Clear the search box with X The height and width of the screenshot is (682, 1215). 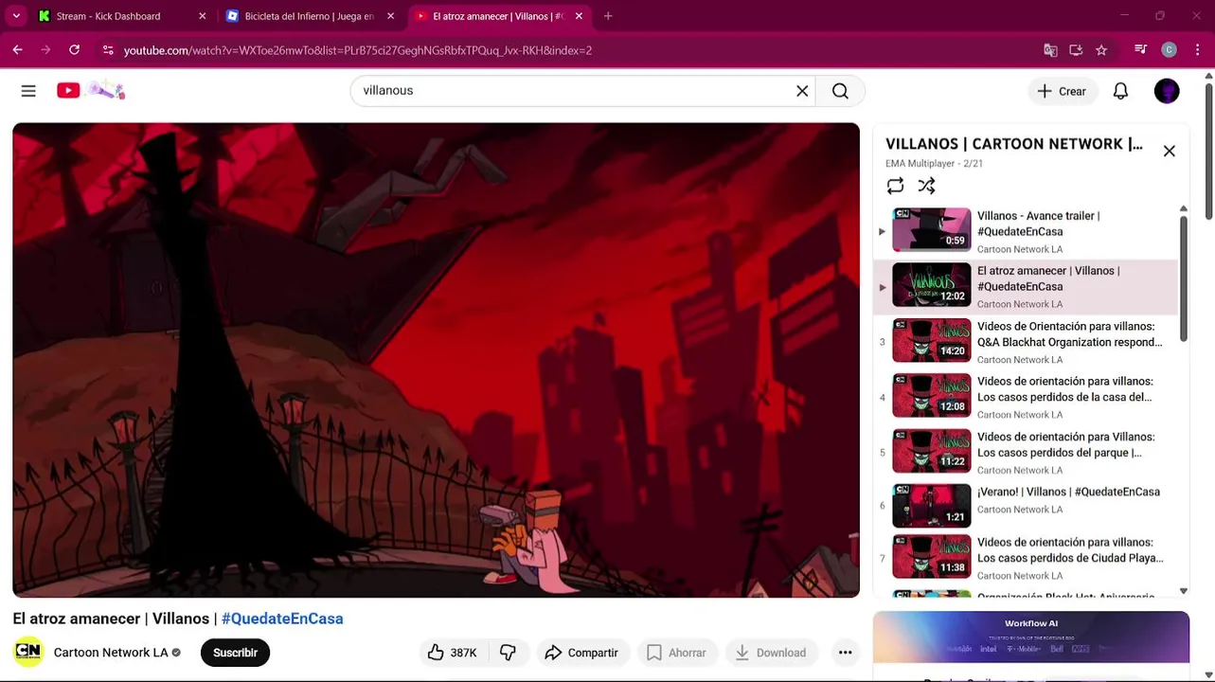pos(802,91)
